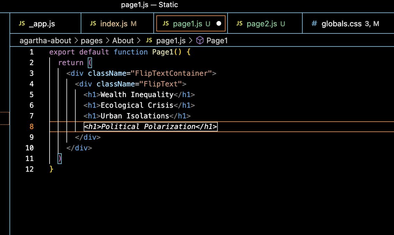Click the Page1 symbol cube icon in breadcrumb

(x=199, y=41)
